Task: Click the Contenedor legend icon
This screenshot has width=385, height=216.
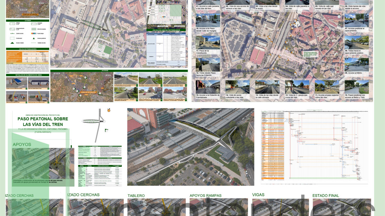Action: point(12,38)
